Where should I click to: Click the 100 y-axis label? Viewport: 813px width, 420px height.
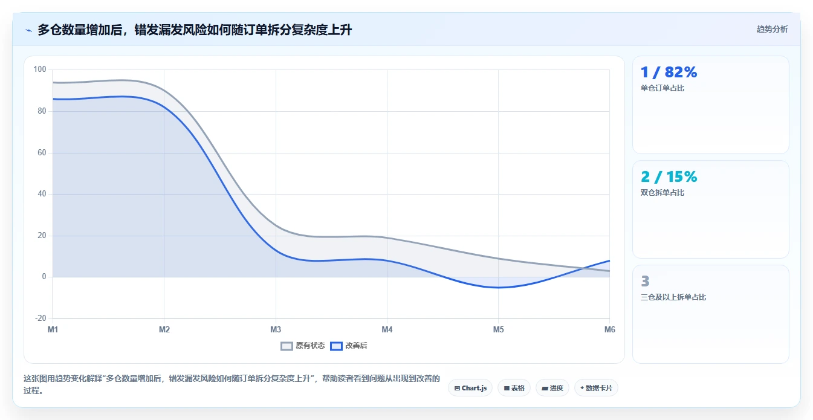point(40,69)
